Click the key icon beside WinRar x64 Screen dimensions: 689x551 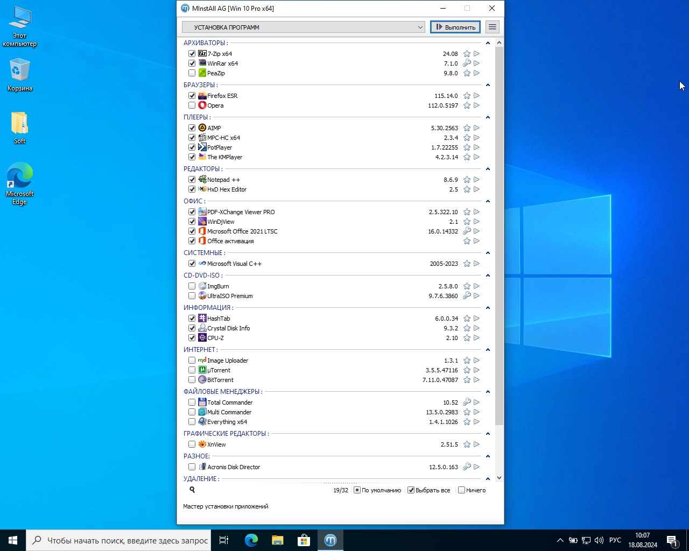point(467,63)
